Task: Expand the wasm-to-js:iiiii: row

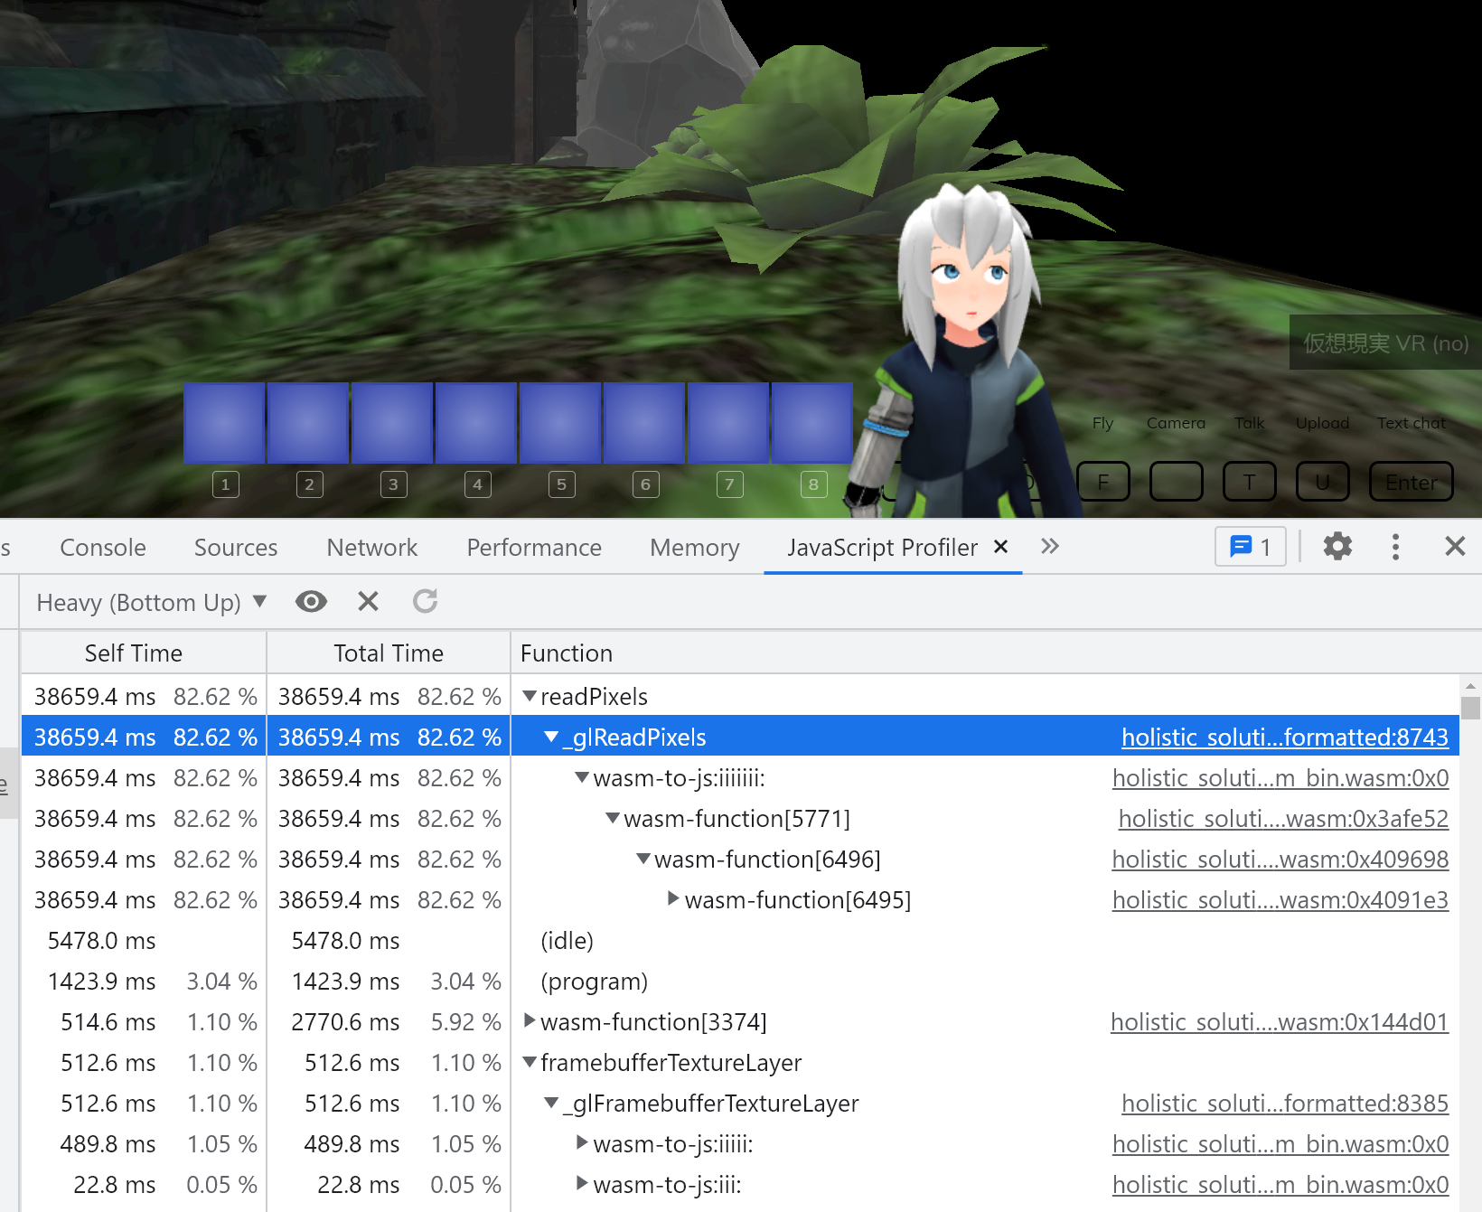Action: point(582,1142)
